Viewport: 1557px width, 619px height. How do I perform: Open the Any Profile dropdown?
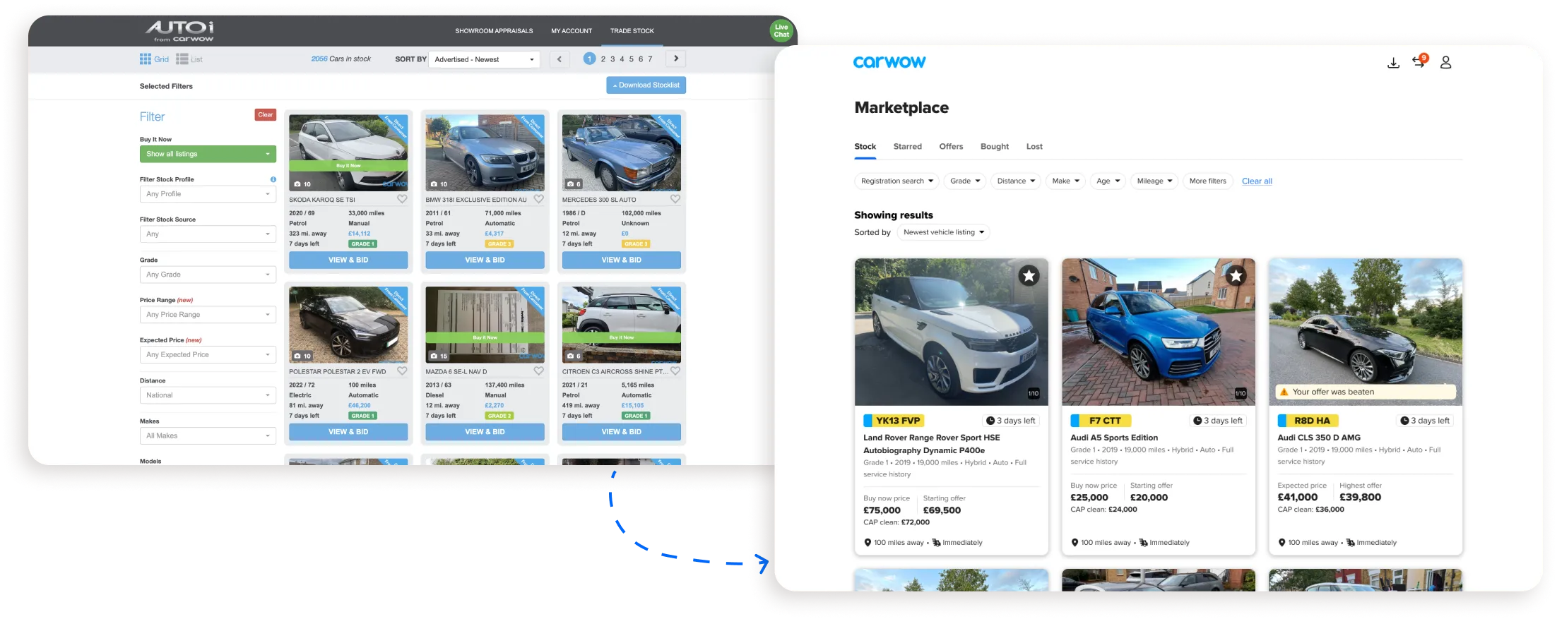point(208,194)
